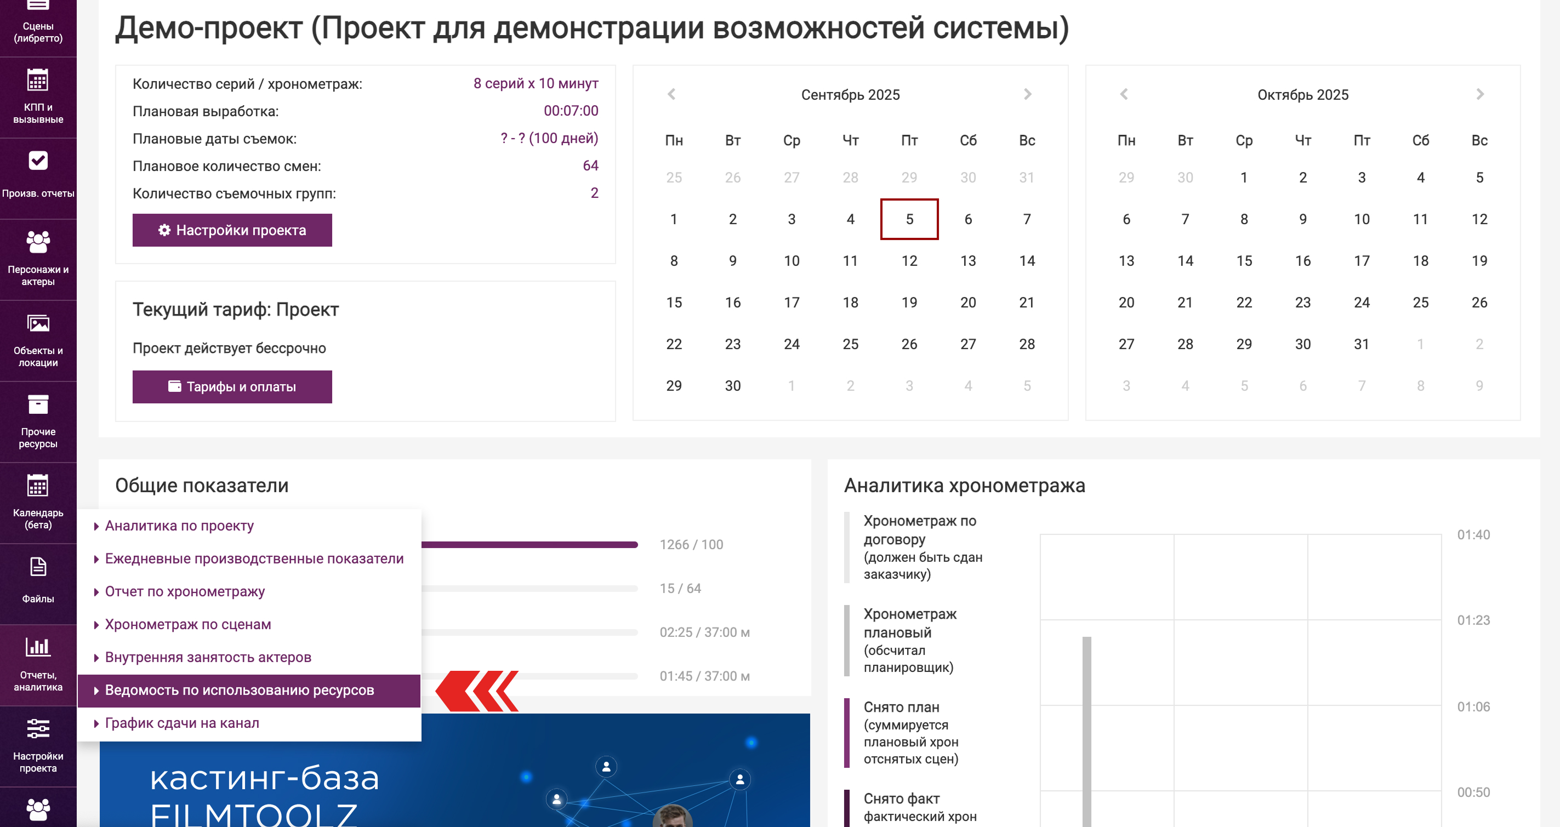The height and width of the screenshot is (827, 1560).
Task: Click the Октябрь 2025 month title
Action: 1302,95
